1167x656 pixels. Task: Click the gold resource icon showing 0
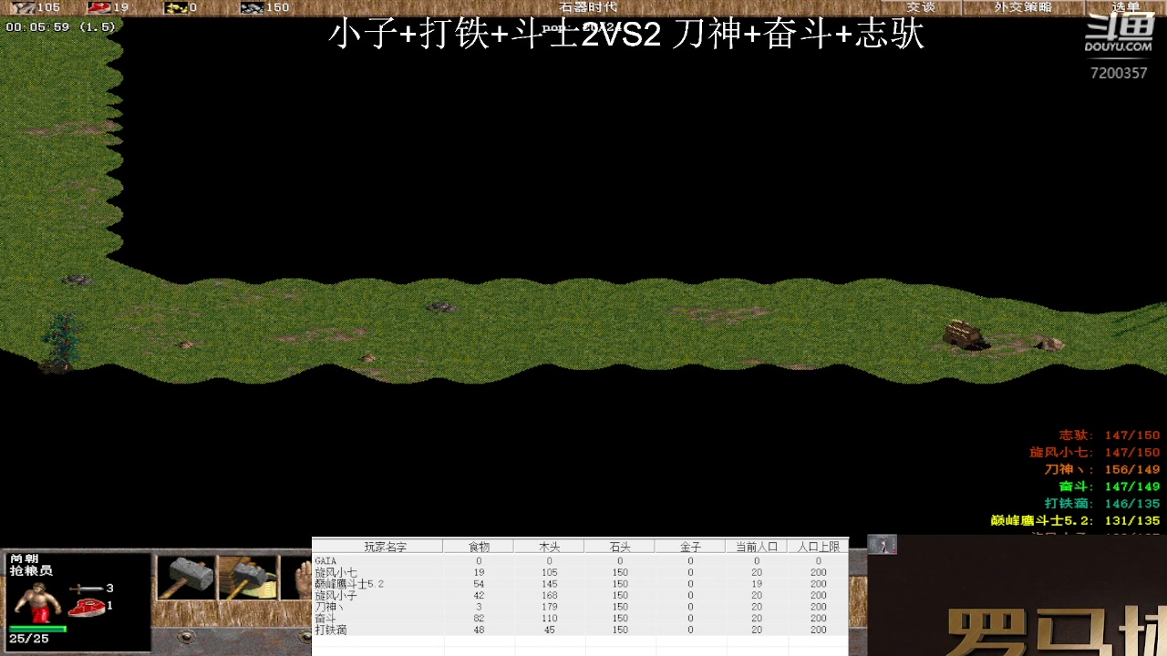pos(176,7)
